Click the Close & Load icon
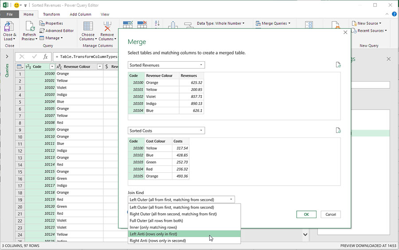Screen dimensions: 399x250 coord(9,27)
